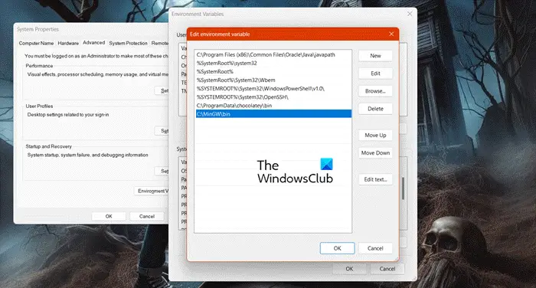Select the chocolatey\bin path entry
Viewport: 536px width, 288px height.
(x=273, y=106)
